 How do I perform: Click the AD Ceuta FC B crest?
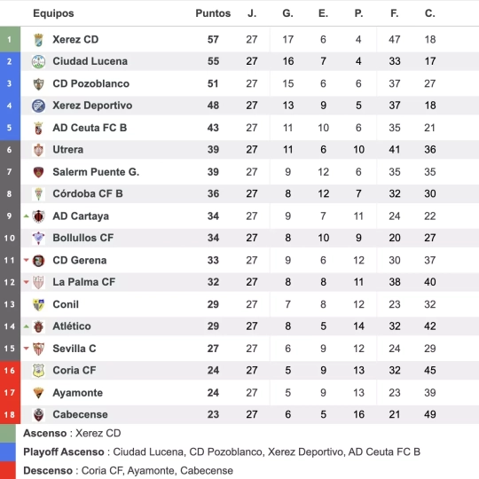(38, 128)
